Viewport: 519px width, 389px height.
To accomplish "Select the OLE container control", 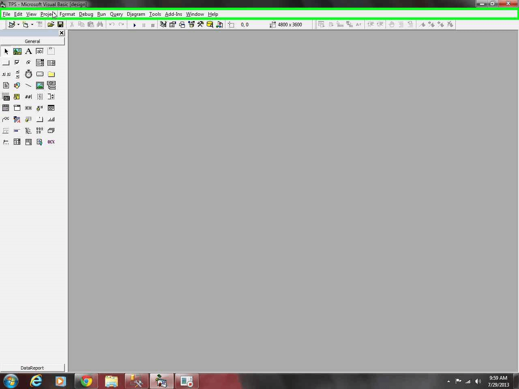I will (x=6, y=97).
